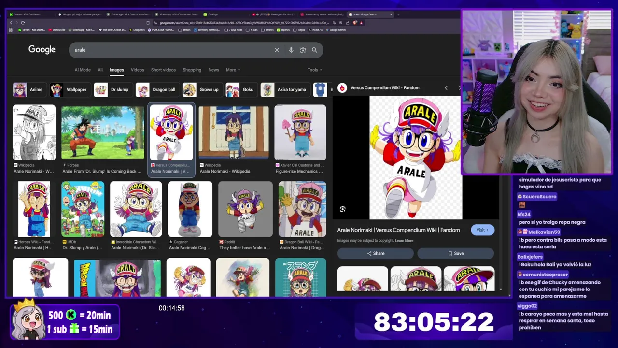Open the Caganer Arale Norimaki thumbnail
618x348 pixels.
[x=190, y=209]
